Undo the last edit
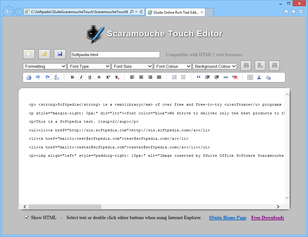Image resolution: width=308 pixels, height=237 pixels. click(x=38, y=77)
